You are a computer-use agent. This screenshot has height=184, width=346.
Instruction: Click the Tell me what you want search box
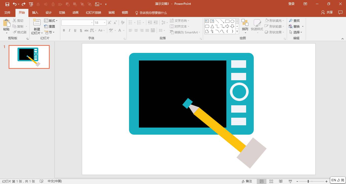coord(151,13)
